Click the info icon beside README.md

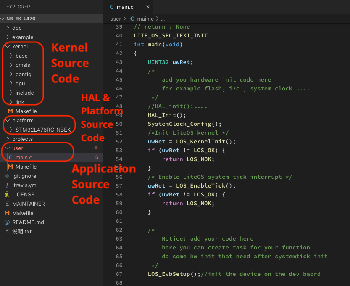point(7,222)
